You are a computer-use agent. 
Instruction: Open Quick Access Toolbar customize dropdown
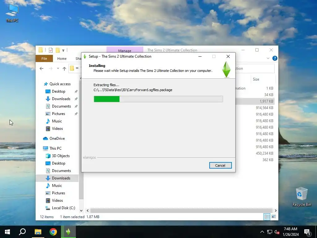click(63, 50)
